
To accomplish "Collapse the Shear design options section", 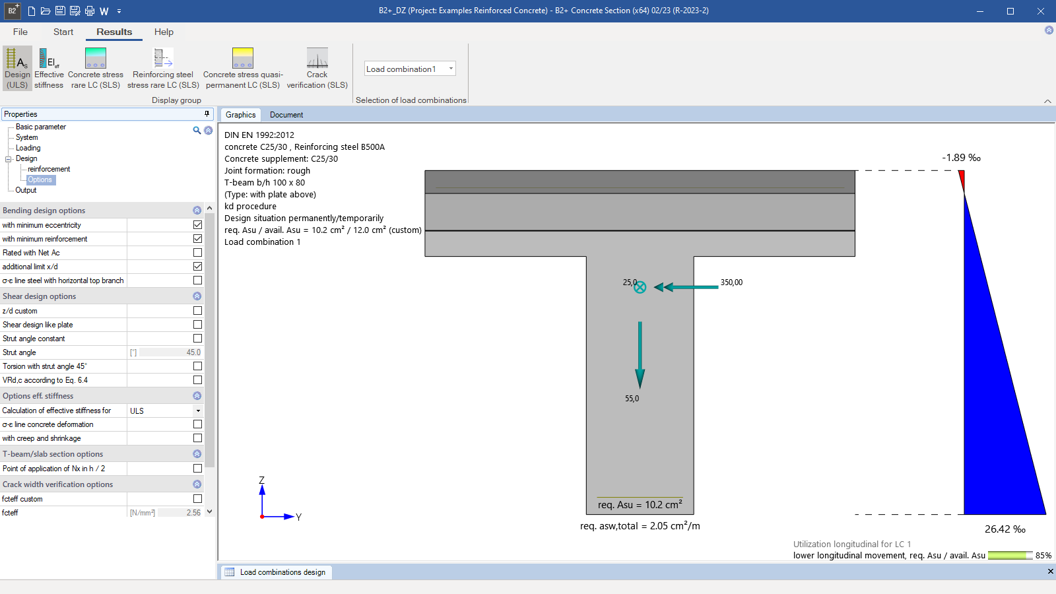I will (197, 296).
